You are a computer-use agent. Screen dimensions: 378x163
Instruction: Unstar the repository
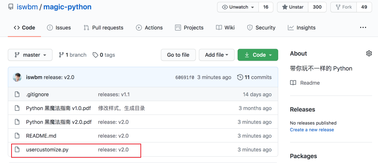pos(293,7)
